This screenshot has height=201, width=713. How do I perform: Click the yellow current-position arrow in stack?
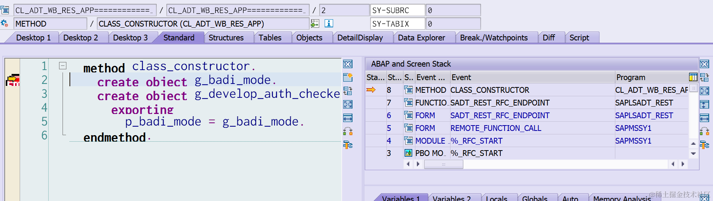pyautogui.click(x=371, y=90)
